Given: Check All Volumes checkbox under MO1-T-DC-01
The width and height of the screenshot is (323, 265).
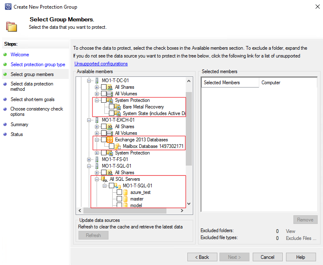Looking at the screenshot, I should 104,94.
